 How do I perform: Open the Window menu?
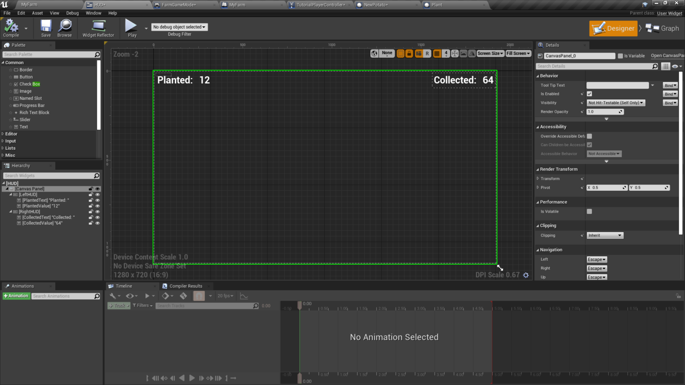pos(92,13)
